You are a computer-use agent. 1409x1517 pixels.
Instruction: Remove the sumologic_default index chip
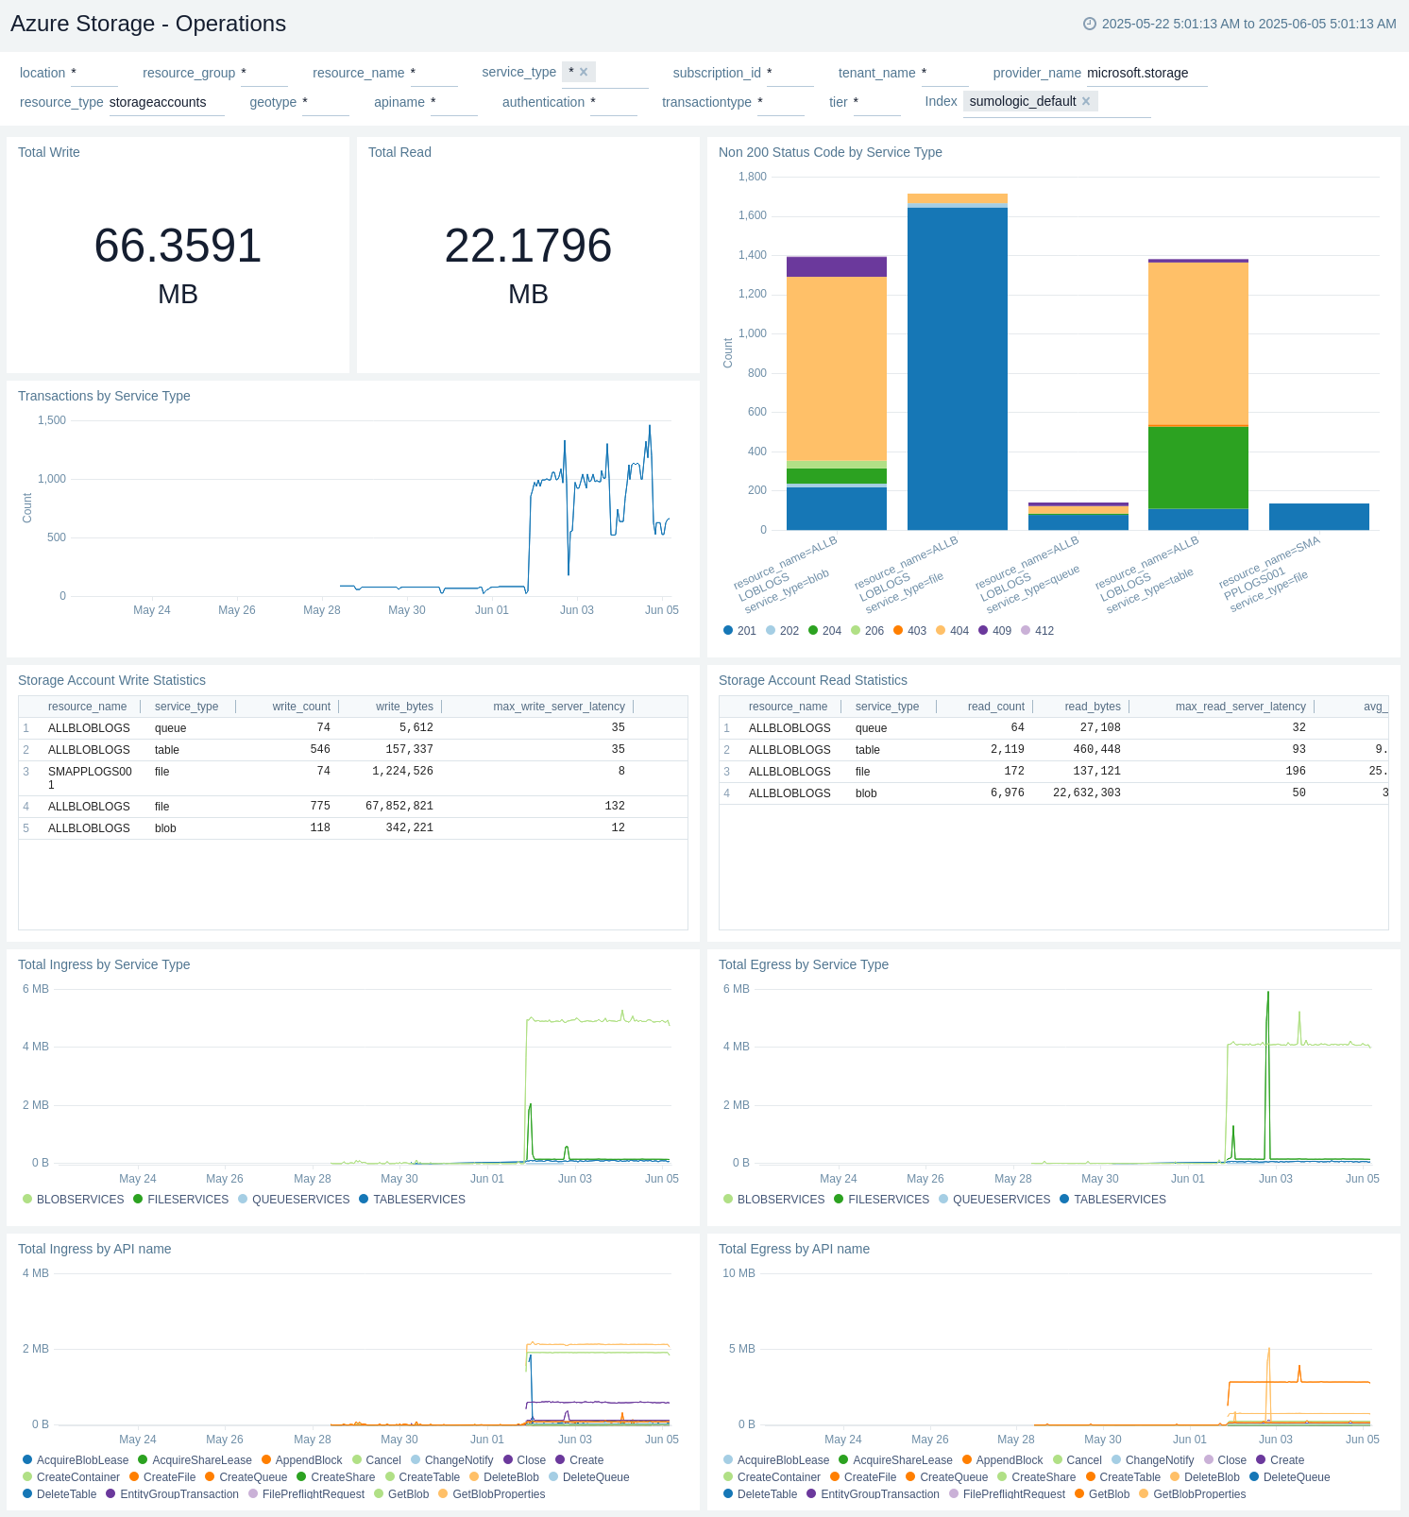pos(1086,101)
